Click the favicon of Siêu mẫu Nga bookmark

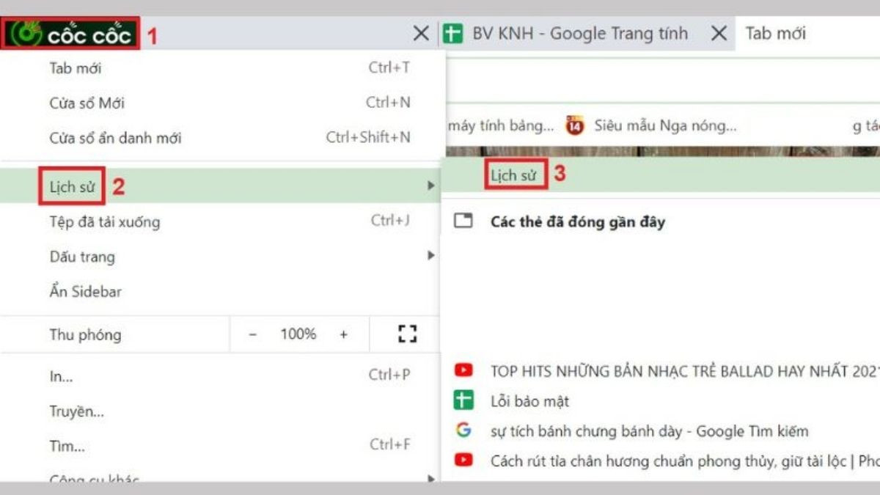click(x=574, y=125)
